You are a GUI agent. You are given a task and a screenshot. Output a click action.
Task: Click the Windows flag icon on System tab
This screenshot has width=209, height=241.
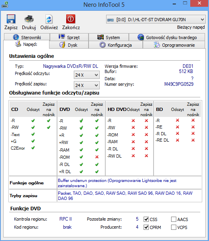(x=101, y=37)
